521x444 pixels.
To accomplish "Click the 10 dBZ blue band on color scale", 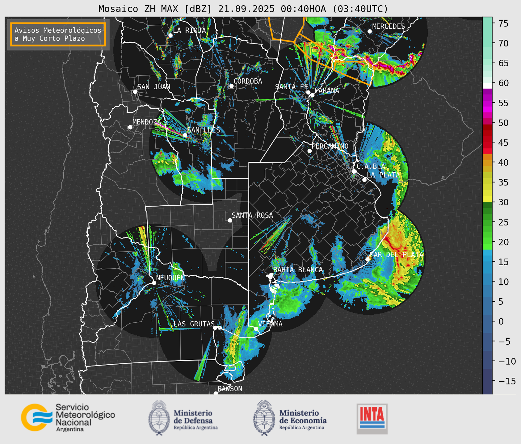I will coord(487,282).
